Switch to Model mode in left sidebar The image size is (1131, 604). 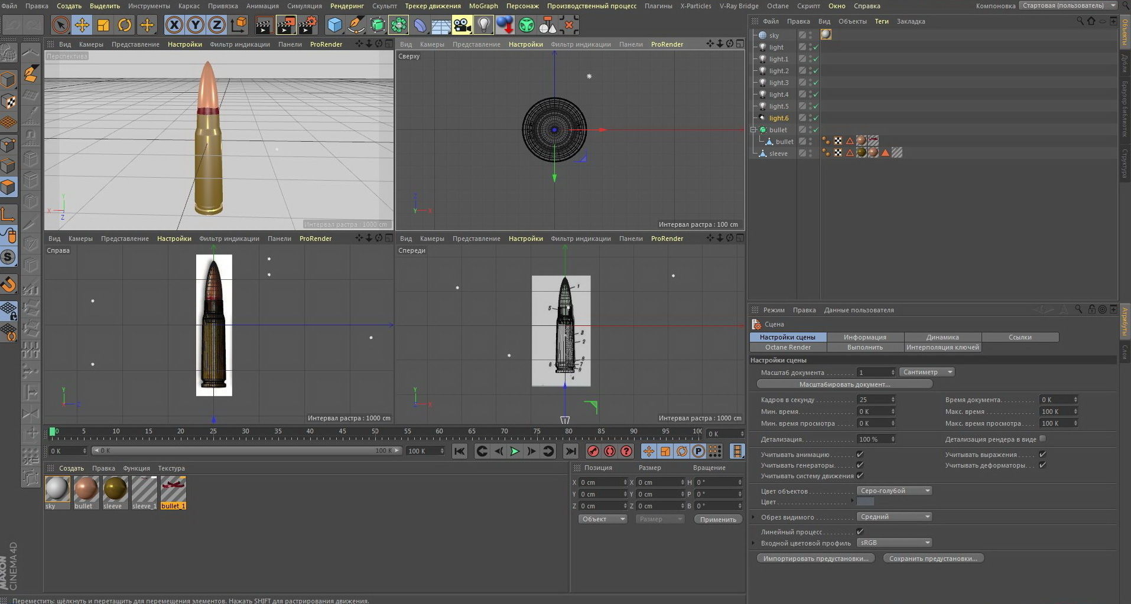8,80
